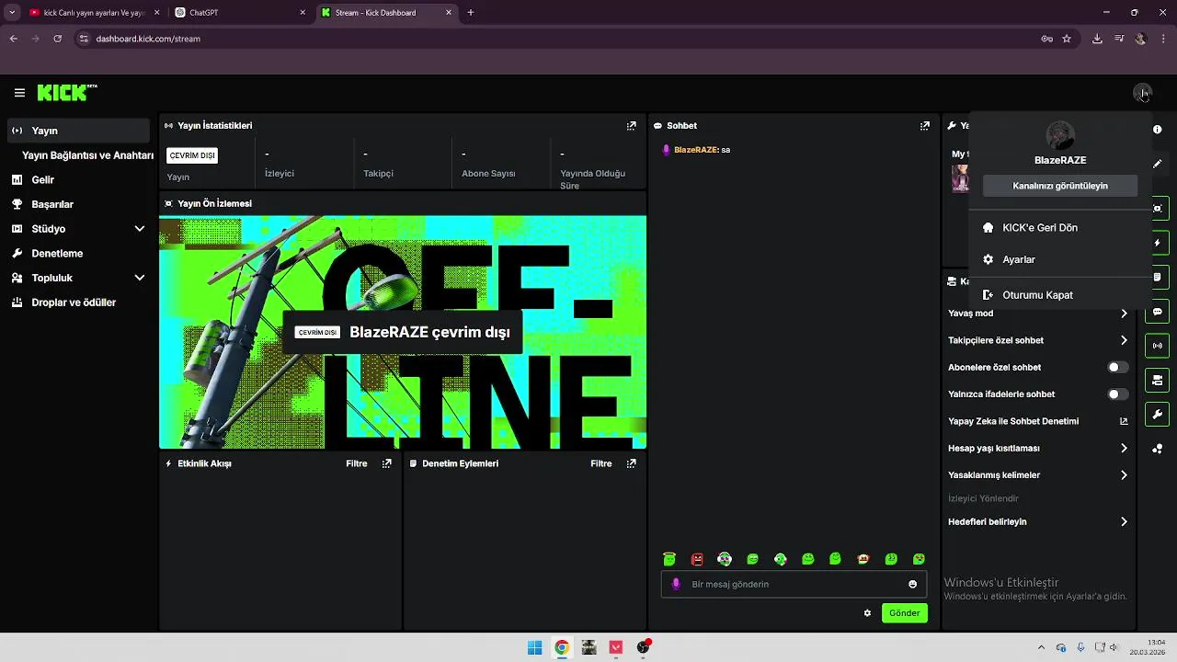Click the wrench icon in right sidebar
This screenshot has width=1177, height=662.
point(1158,414)
